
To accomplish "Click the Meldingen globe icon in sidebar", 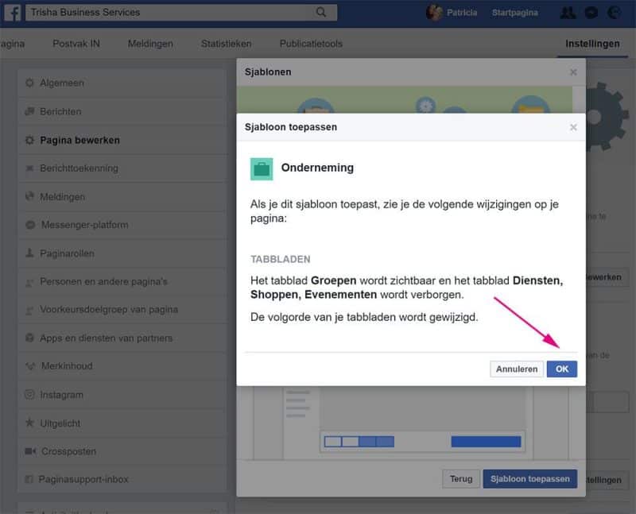I will pyautogui.click(x=29, y=196).
